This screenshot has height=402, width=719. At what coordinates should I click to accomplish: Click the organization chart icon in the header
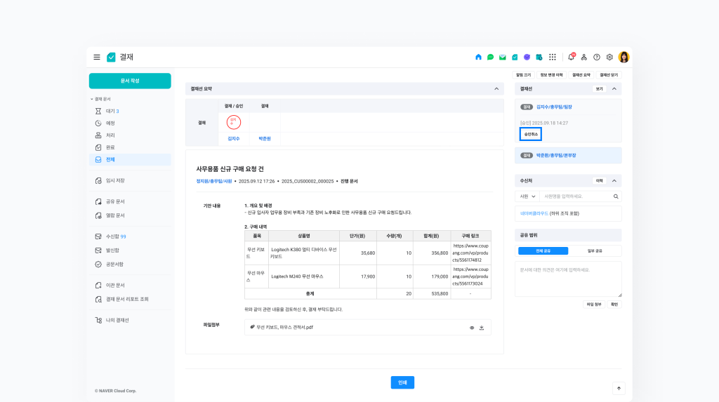pyautogui.click(x=583, y=57)
